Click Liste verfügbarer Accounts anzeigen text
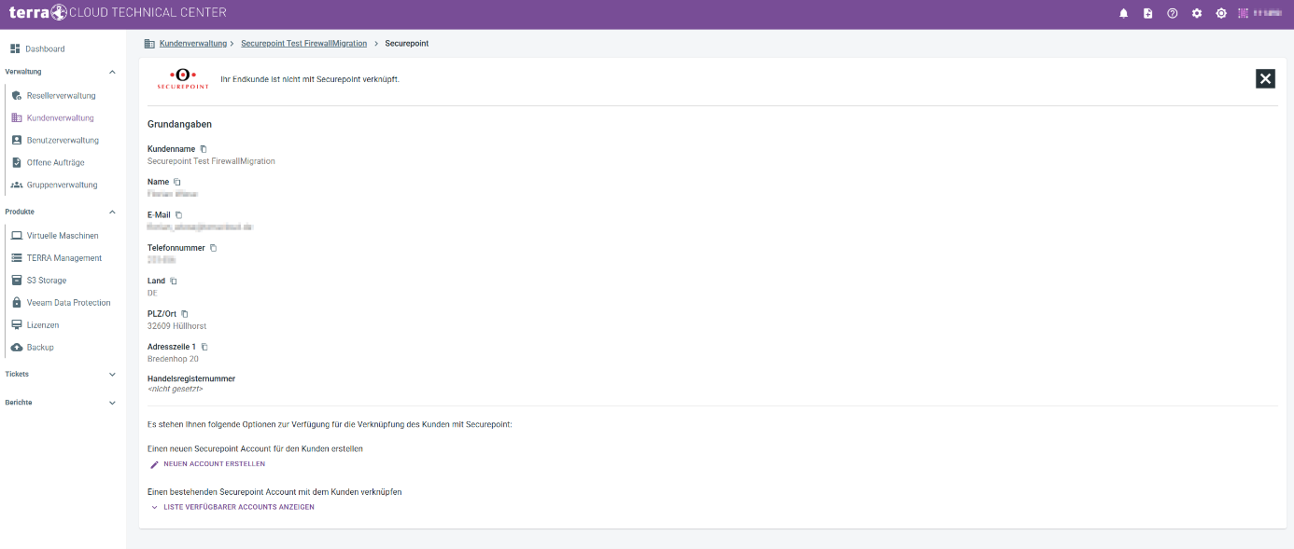 point(239,507)
